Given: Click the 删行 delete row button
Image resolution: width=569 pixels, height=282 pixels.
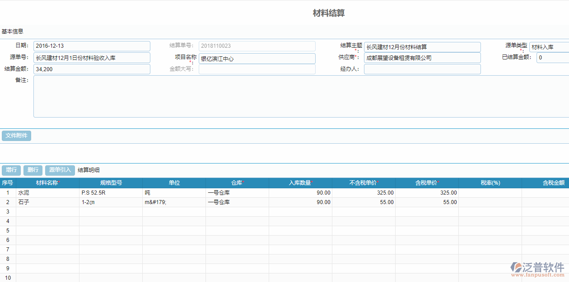Looking at the screenshot, I should point(33,170).
